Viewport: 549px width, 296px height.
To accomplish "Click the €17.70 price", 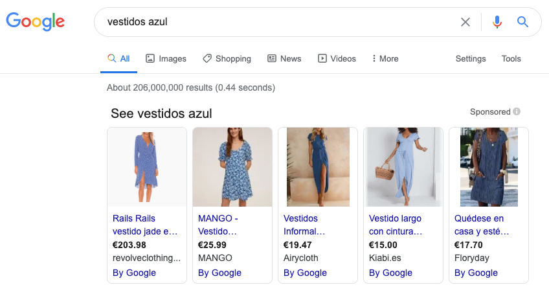I will pyautogui.click(x=469, y=245).
